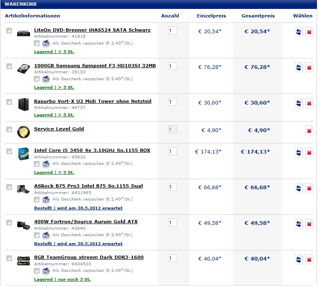Select the ASRock B75 Pro3 item checkbox
The image size is (319, 286).
pyautogui.click(x=9, y=187)
